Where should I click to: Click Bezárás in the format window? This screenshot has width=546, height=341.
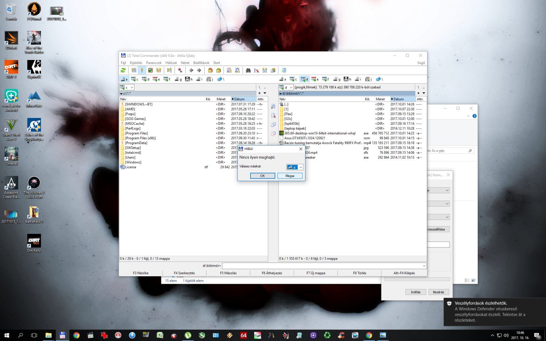pyautogui.click(x=439, y=292)
